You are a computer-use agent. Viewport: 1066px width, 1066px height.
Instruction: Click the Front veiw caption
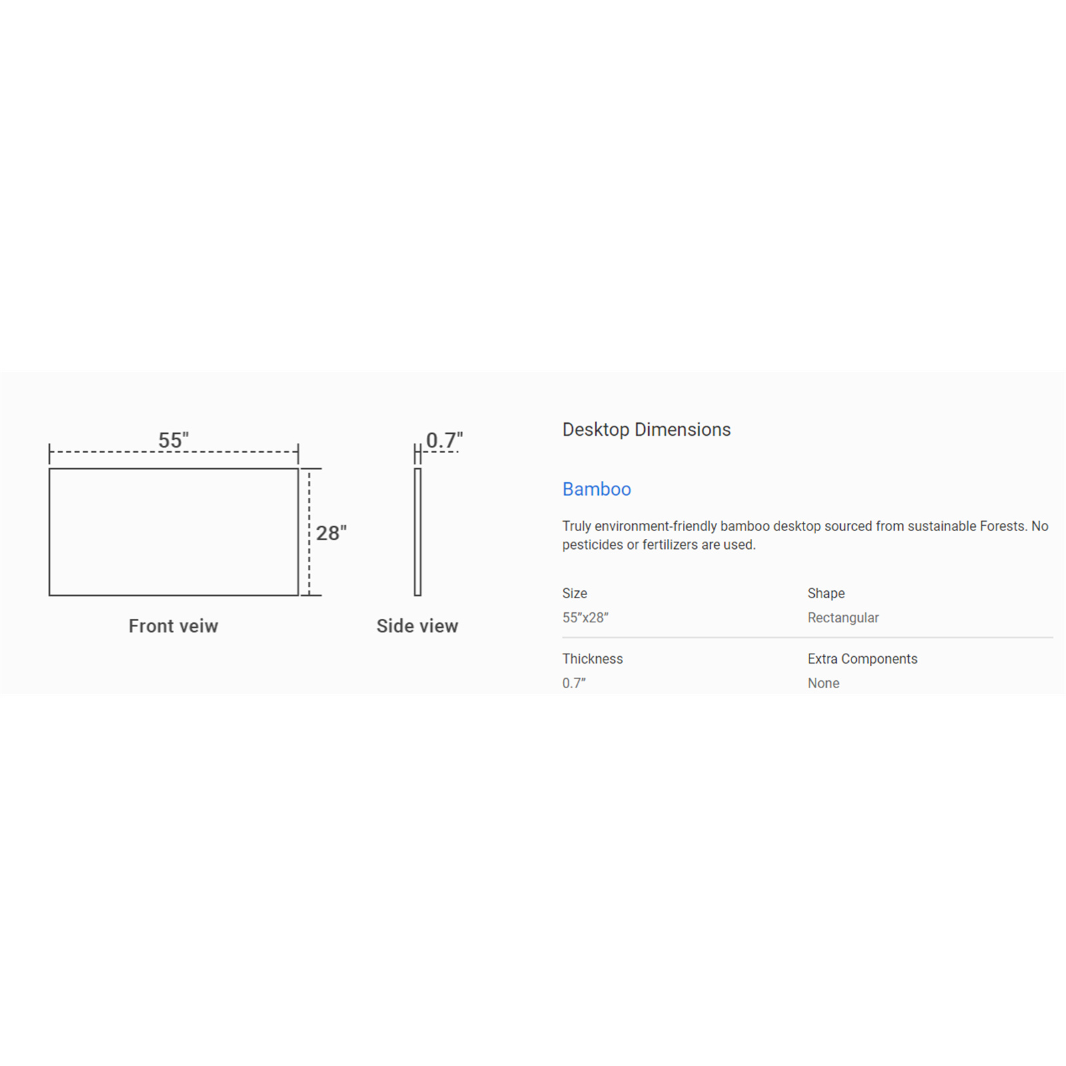(173, 626)
